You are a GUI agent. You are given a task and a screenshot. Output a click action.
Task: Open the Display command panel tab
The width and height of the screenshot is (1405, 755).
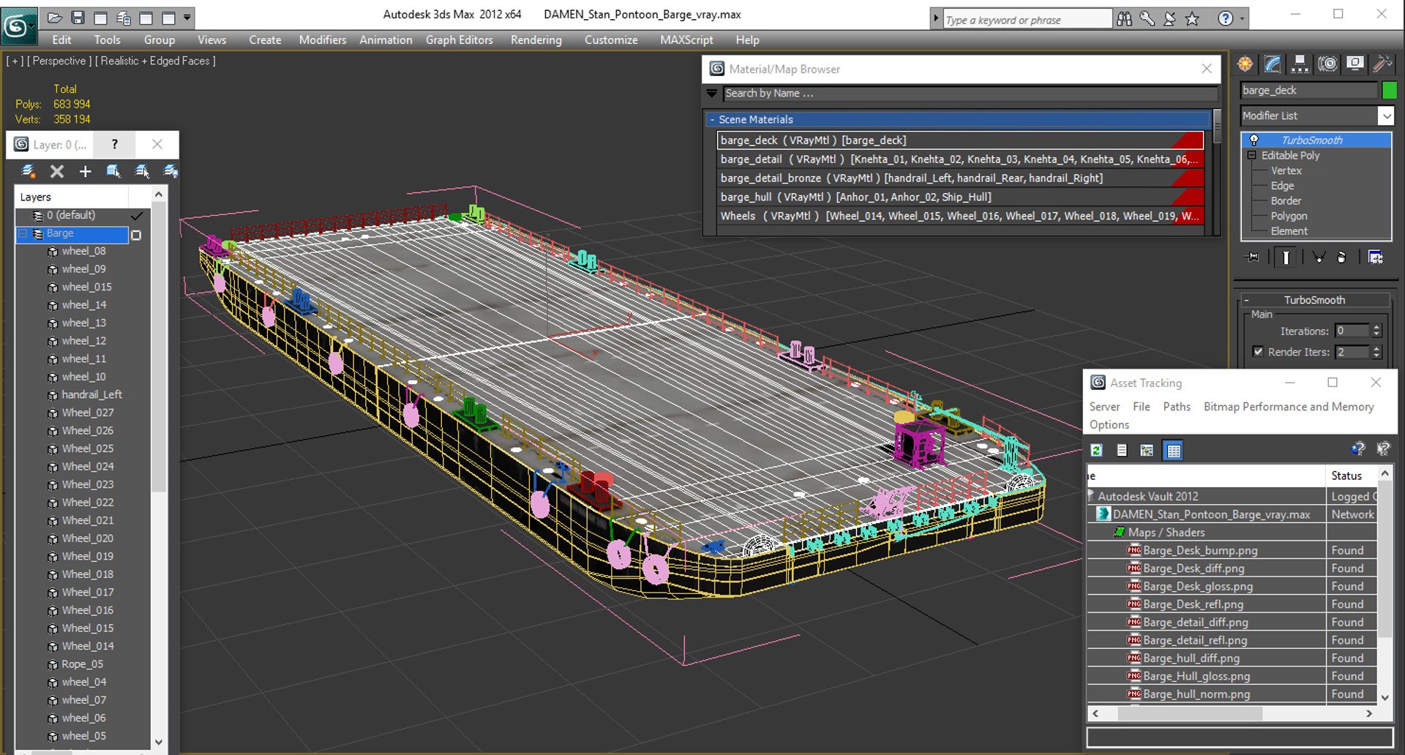click(1355, 64)
